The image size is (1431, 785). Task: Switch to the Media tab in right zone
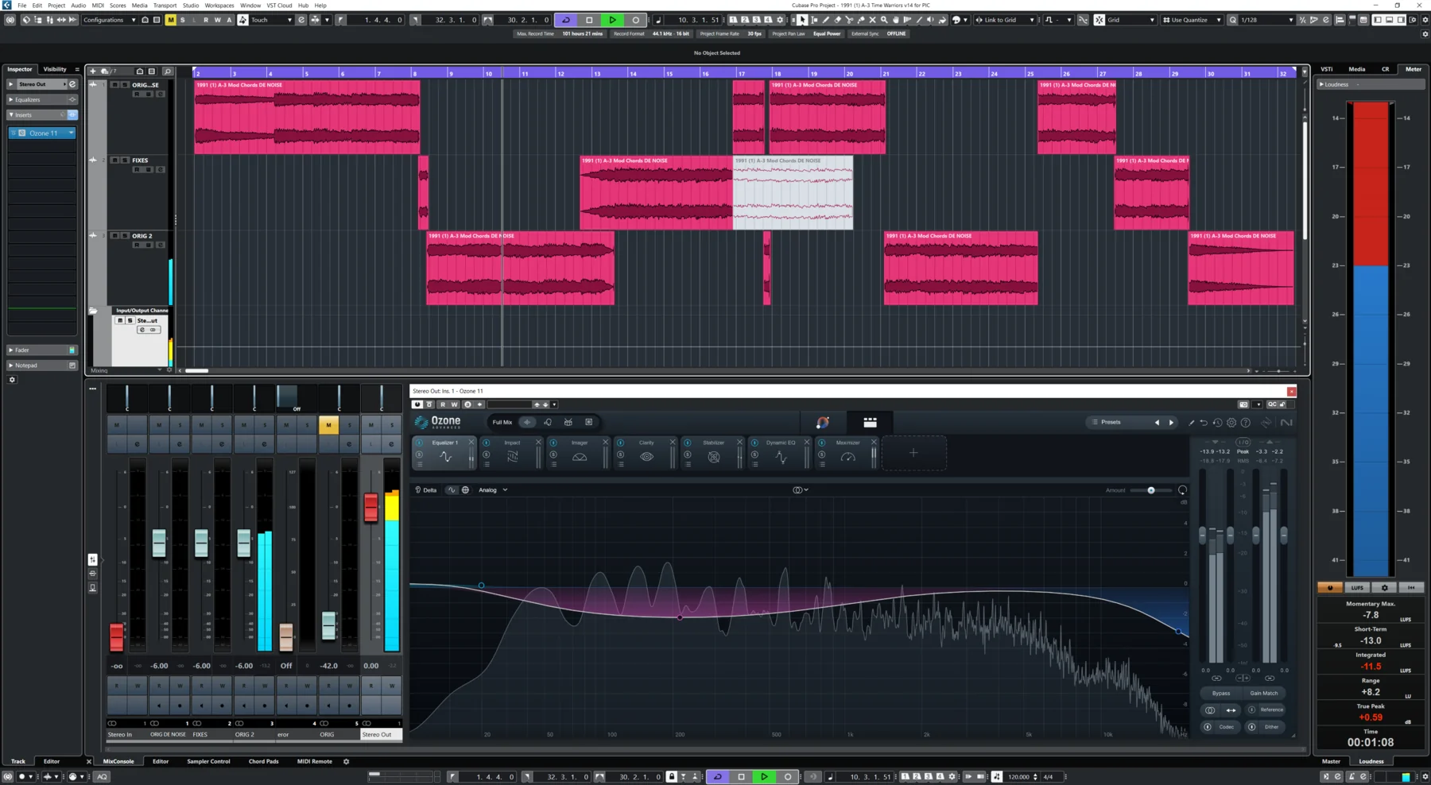(1357, 69)
